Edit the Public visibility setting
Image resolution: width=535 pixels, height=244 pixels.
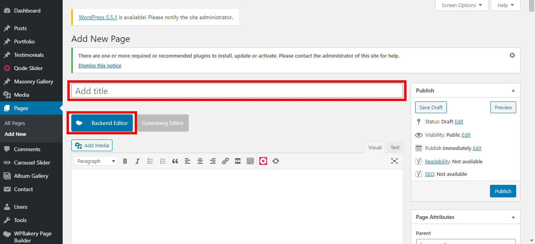pyautogui.click(x=466, y=135)
